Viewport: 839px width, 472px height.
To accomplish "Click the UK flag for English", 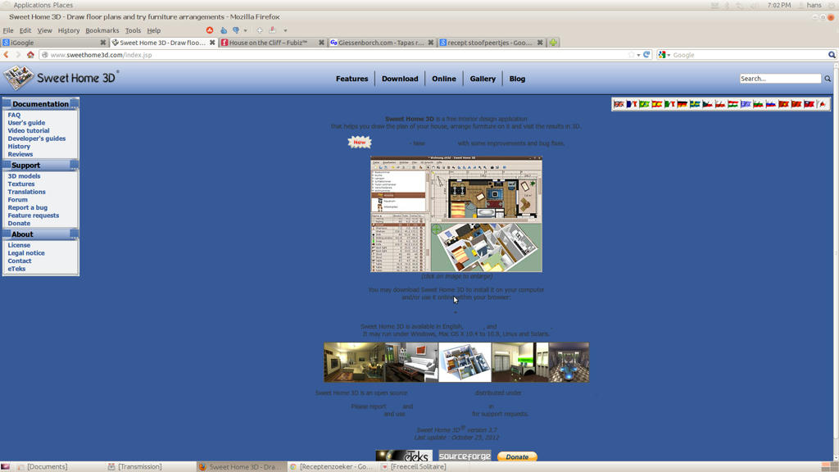I will tap(619, 104).
